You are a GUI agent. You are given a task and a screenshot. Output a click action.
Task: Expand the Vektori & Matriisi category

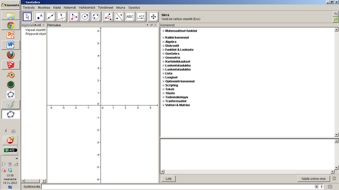(164, 105)
